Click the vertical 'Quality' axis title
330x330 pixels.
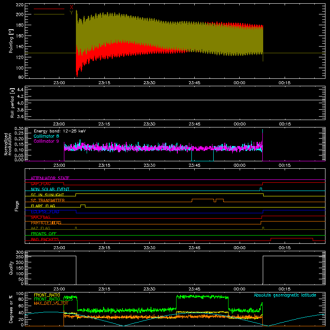[11, 268]
